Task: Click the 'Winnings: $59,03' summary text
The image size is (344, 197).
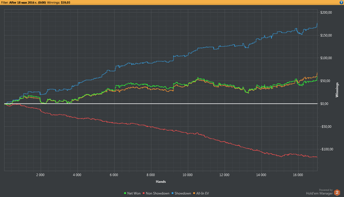Action: coord(58,2)
